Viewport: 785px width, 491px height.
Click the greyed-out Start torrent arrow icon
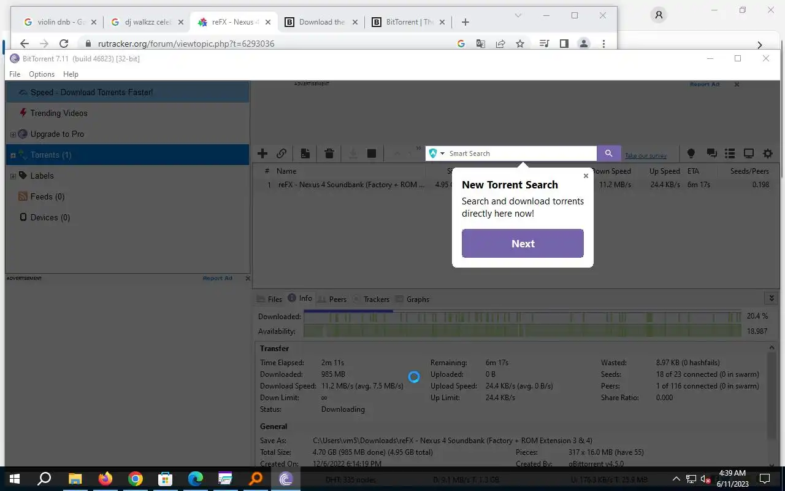click(353, 153)
